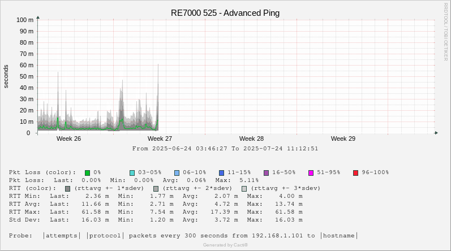Click the green 0% packet loss swatch

coord(88,172)
